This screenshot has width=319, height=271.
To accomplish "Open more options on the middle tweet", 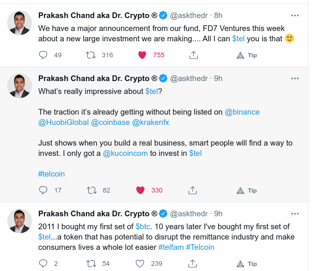I will click(x=295, y=78).
